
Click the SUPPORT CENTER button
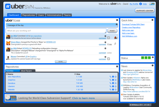point(145,11)
